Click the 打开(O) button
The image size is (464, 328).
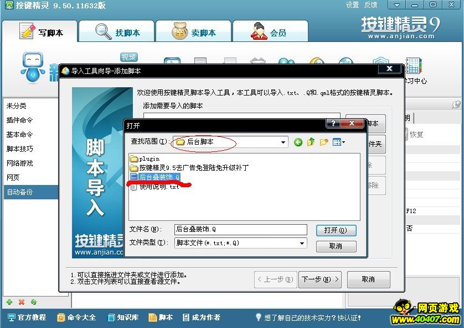(336, 230)
